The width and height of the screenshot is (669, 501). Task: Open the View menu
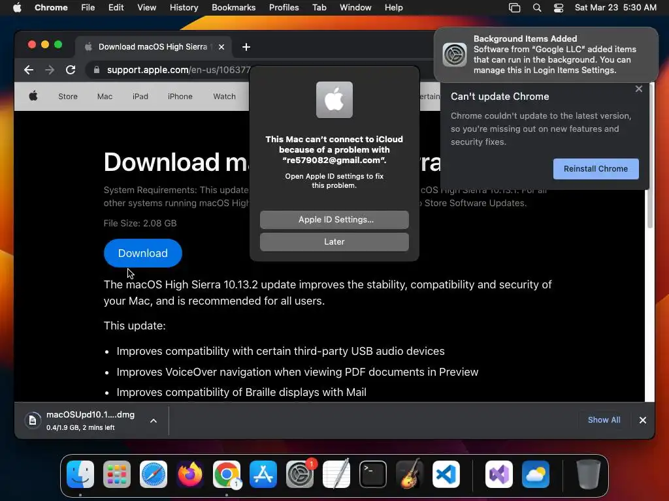tap(146, 8)
